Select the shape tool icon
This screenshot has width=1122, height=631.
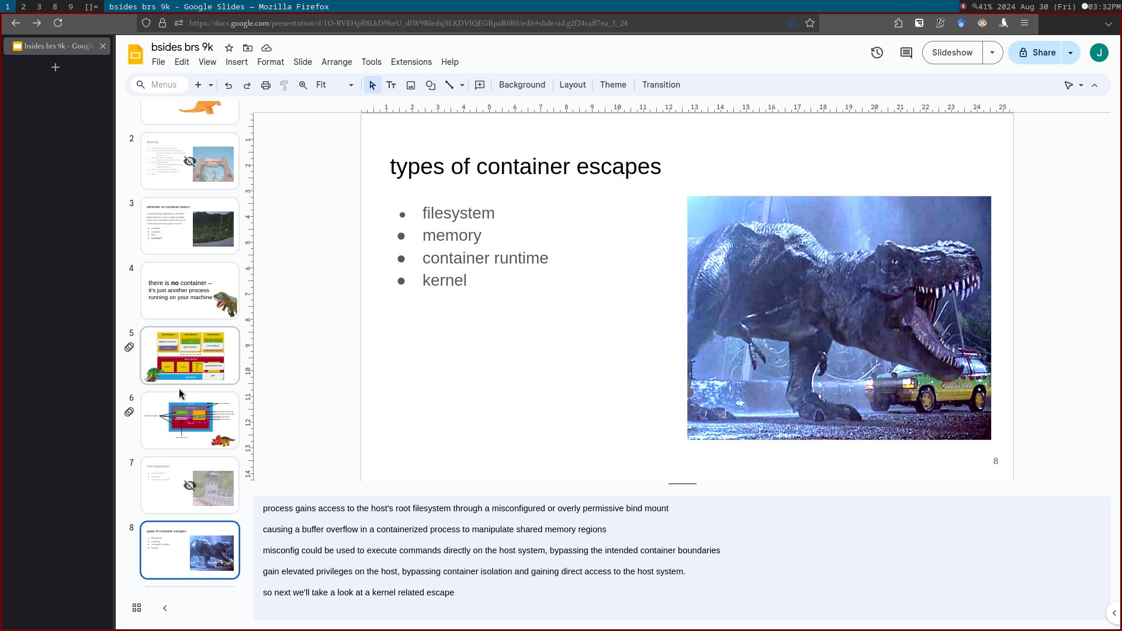tap(431, 85)
